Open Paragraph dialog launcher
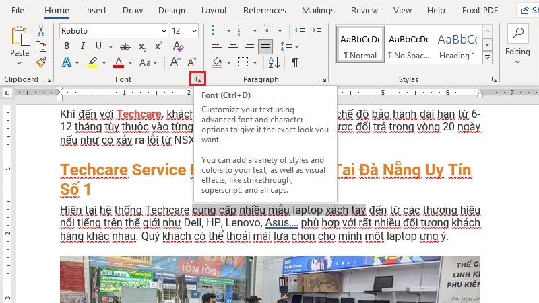539x303 pixels. [323, 79]
